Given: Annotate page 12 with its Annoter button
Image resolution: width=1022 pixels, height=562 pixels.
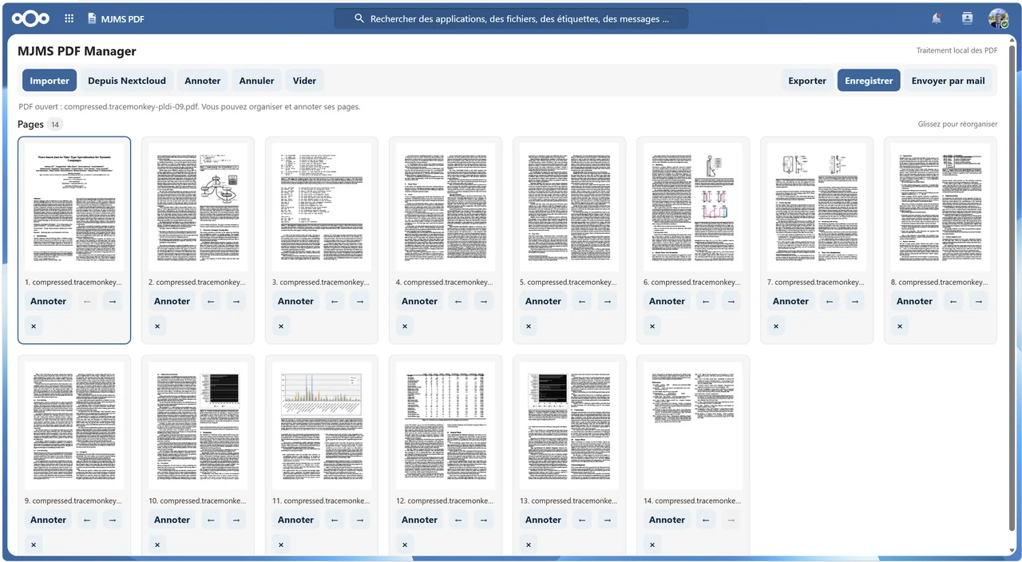Looking at the screenshot, I should pos(420,520).
